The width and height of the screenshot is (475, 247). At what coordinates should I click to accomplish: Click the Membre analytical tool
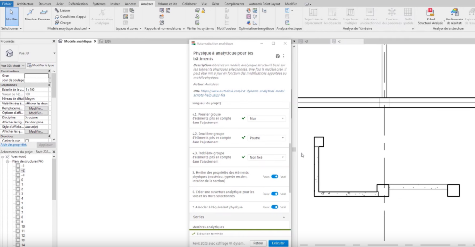31,15
